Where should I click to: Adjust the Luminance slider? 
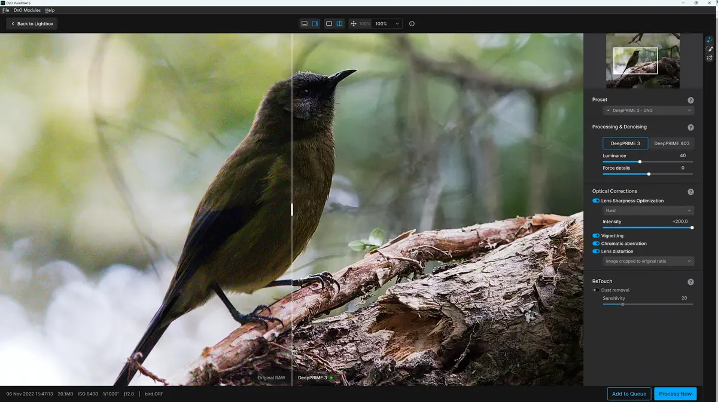(x=648, y=161)
